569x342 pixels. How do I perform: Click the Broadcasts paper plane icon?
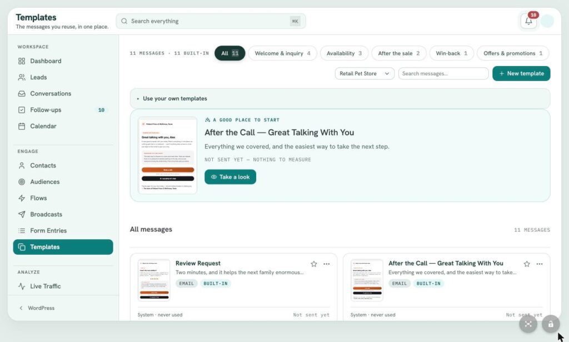point(22,214)
